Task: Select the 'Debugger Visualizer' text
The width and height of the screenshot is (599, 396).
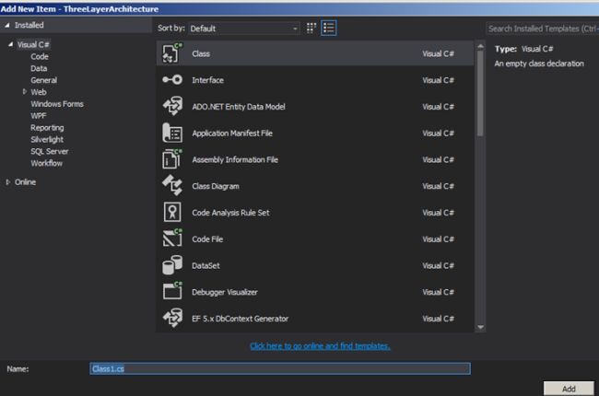Action: coord(225,292)
